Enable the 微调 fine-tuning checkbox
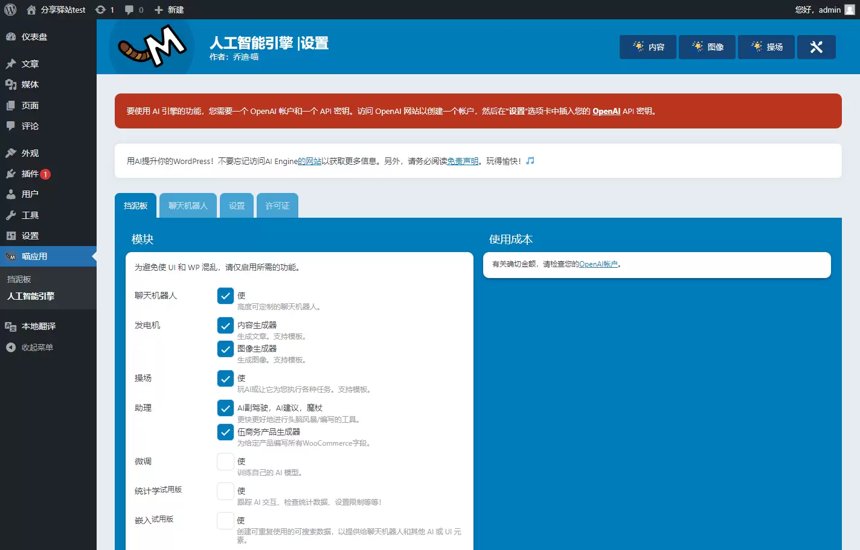This screenshot has width=860, height=550. click(225, 461)
